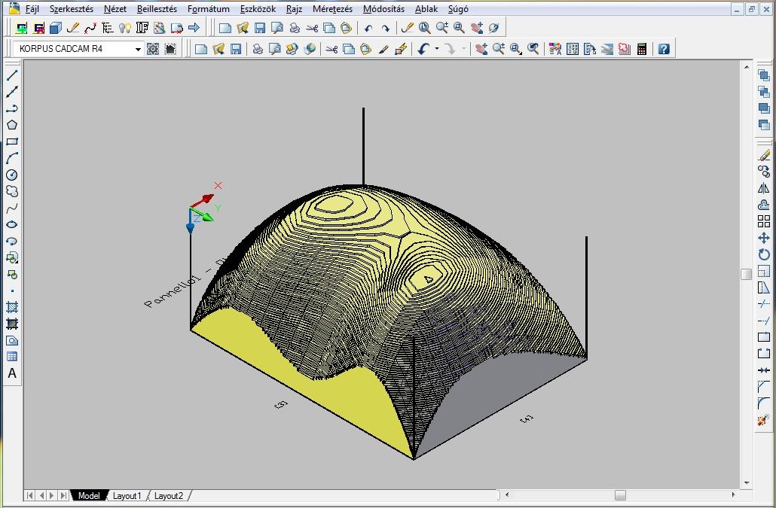This screenshot has height=508, width=776.
Task: Expand the undo history dropdown arrow
Action: 437,49
